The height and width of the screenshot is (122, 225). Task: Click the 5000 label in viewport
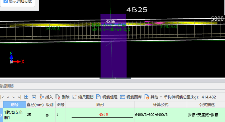point(217,19)
